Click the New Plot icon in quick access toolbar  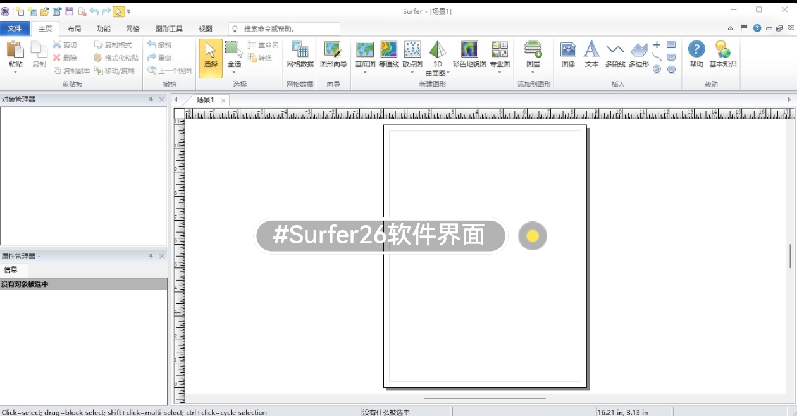click(20, 11)
